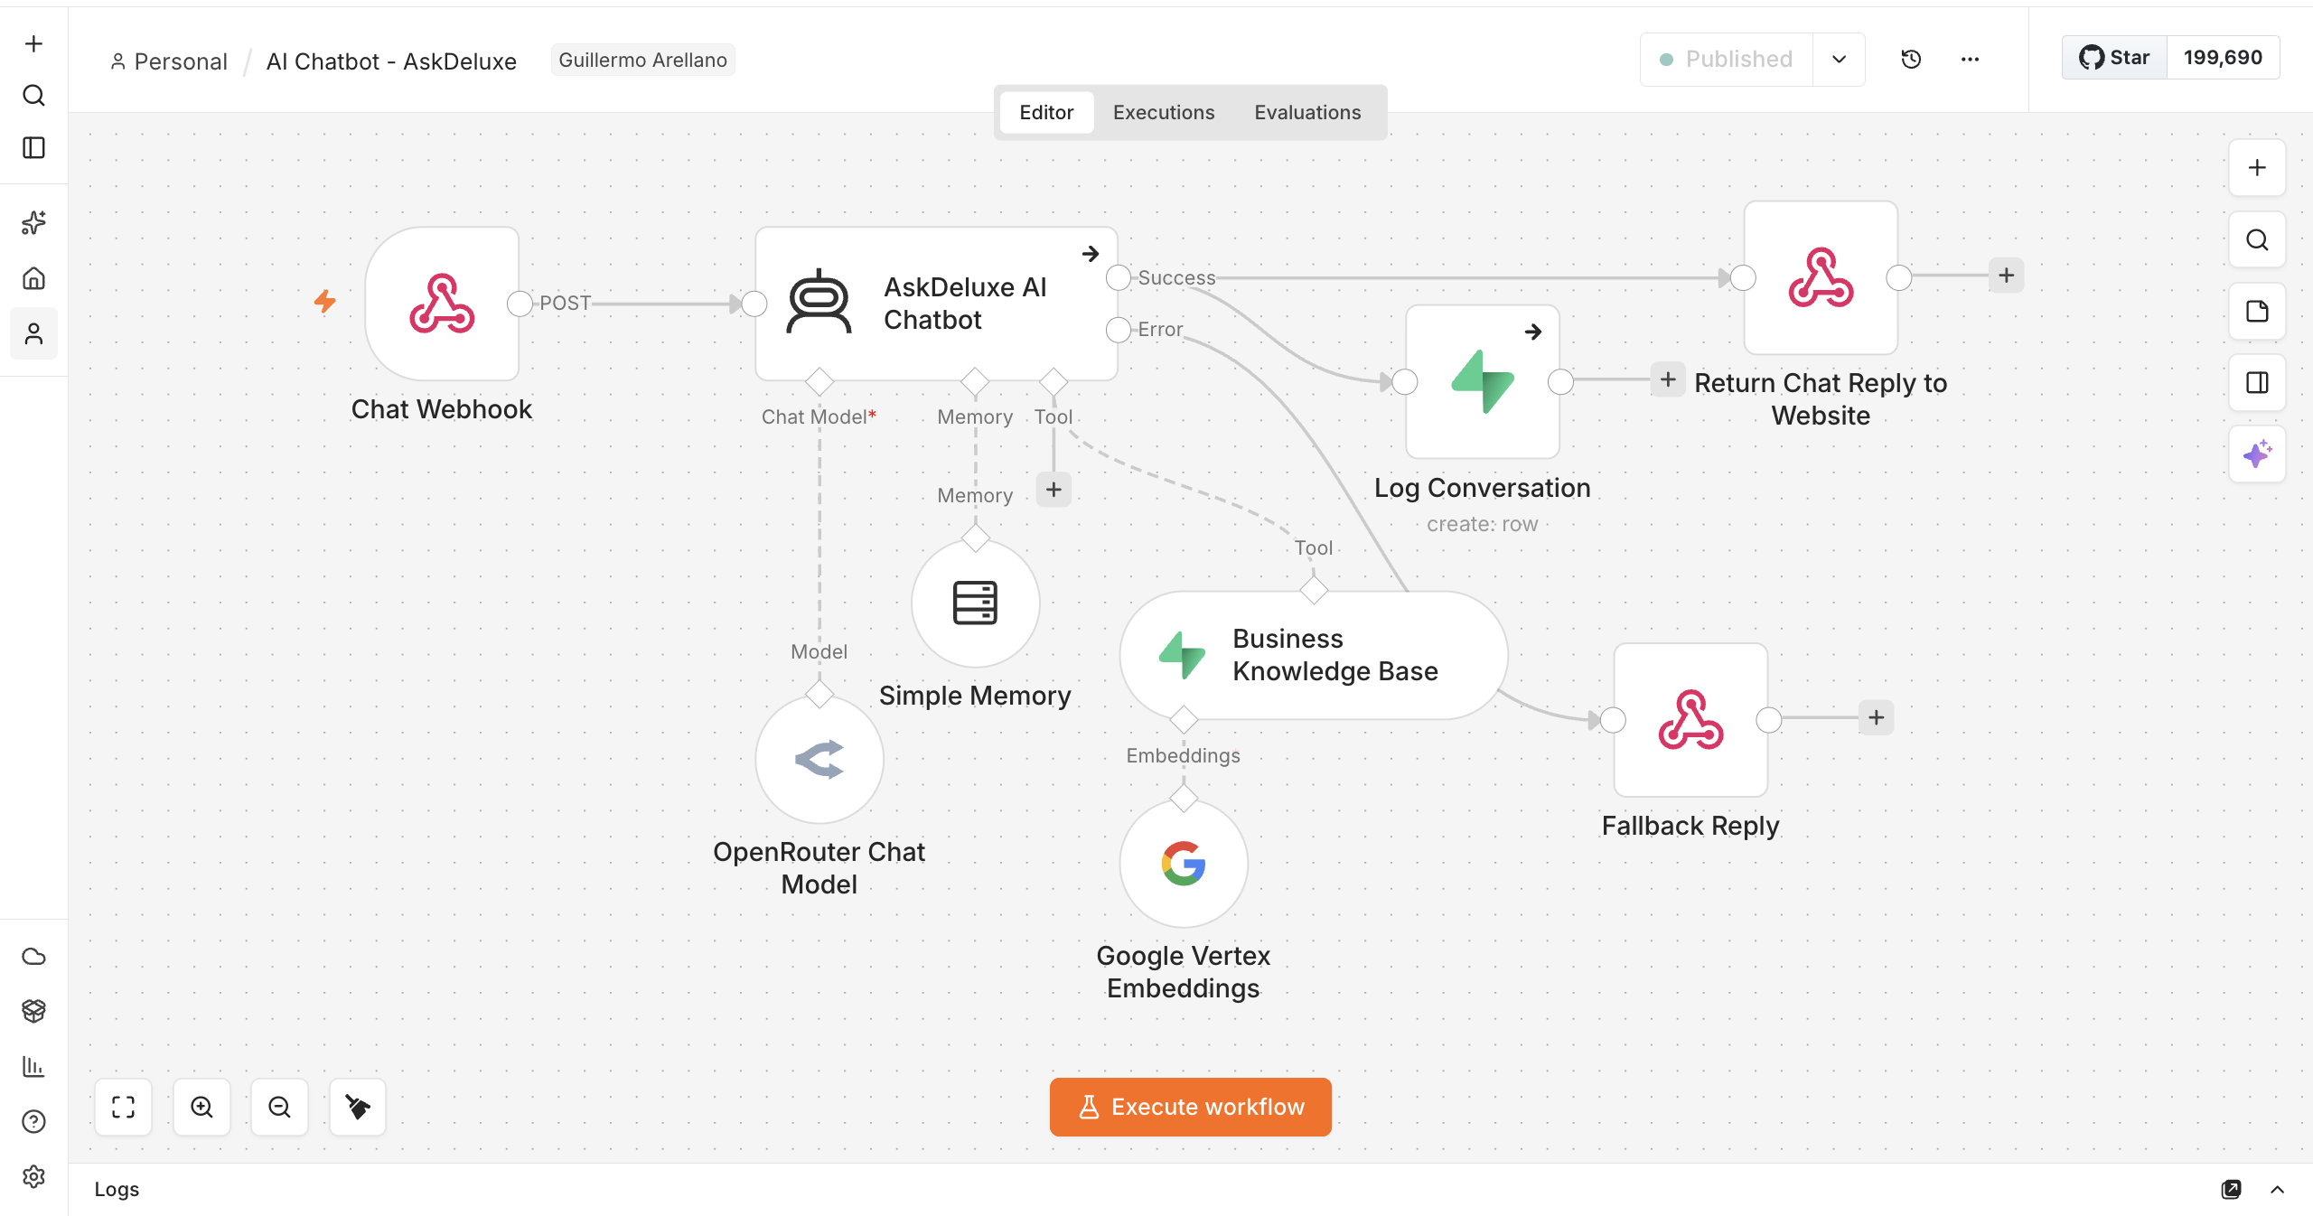Select the Fallback Reply webhook node
The image size is (2313, 1216).
tap(1690, 720)
